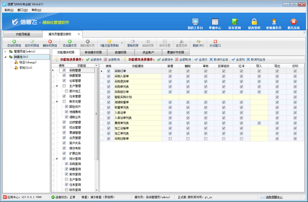Toggle the 新增 checkbox for the 采购对账单 row
This screenshot has width=308, height=202.
coord(170,139)
